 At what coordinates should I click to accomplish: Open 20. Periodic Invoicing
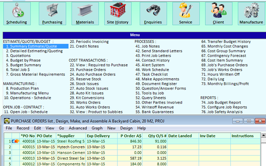(89, 42)
